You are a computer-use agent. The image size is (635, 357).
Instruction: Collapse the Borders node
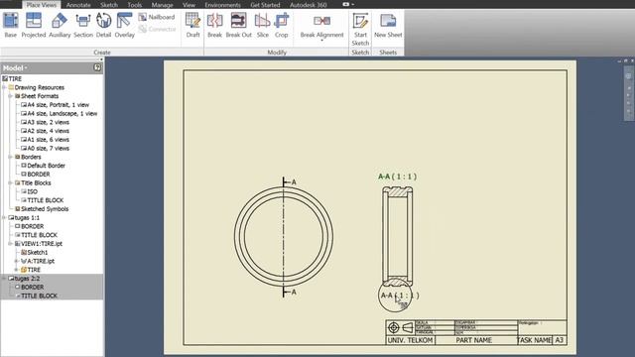click(11, 157)
